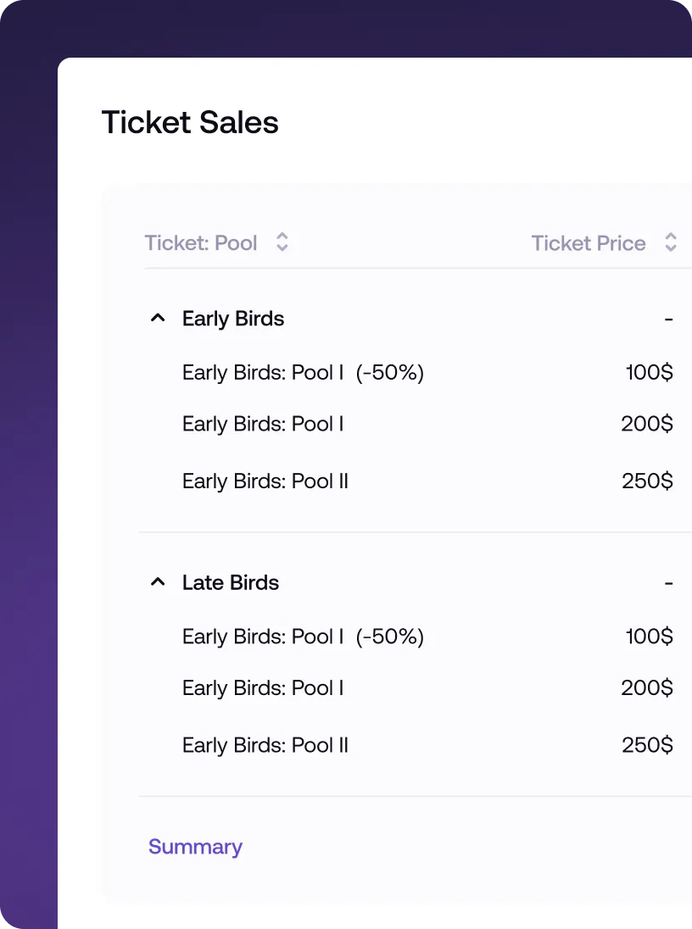Click the Ticket: Pool column header

click(201, 243)
